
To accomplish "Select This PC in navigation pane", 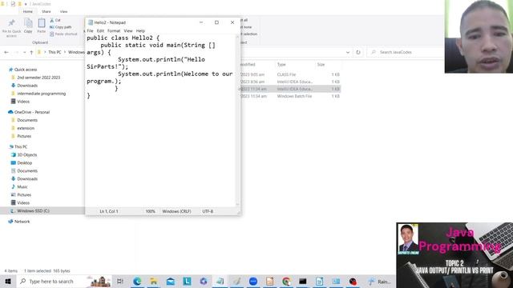I will click(x=21, y=147).
